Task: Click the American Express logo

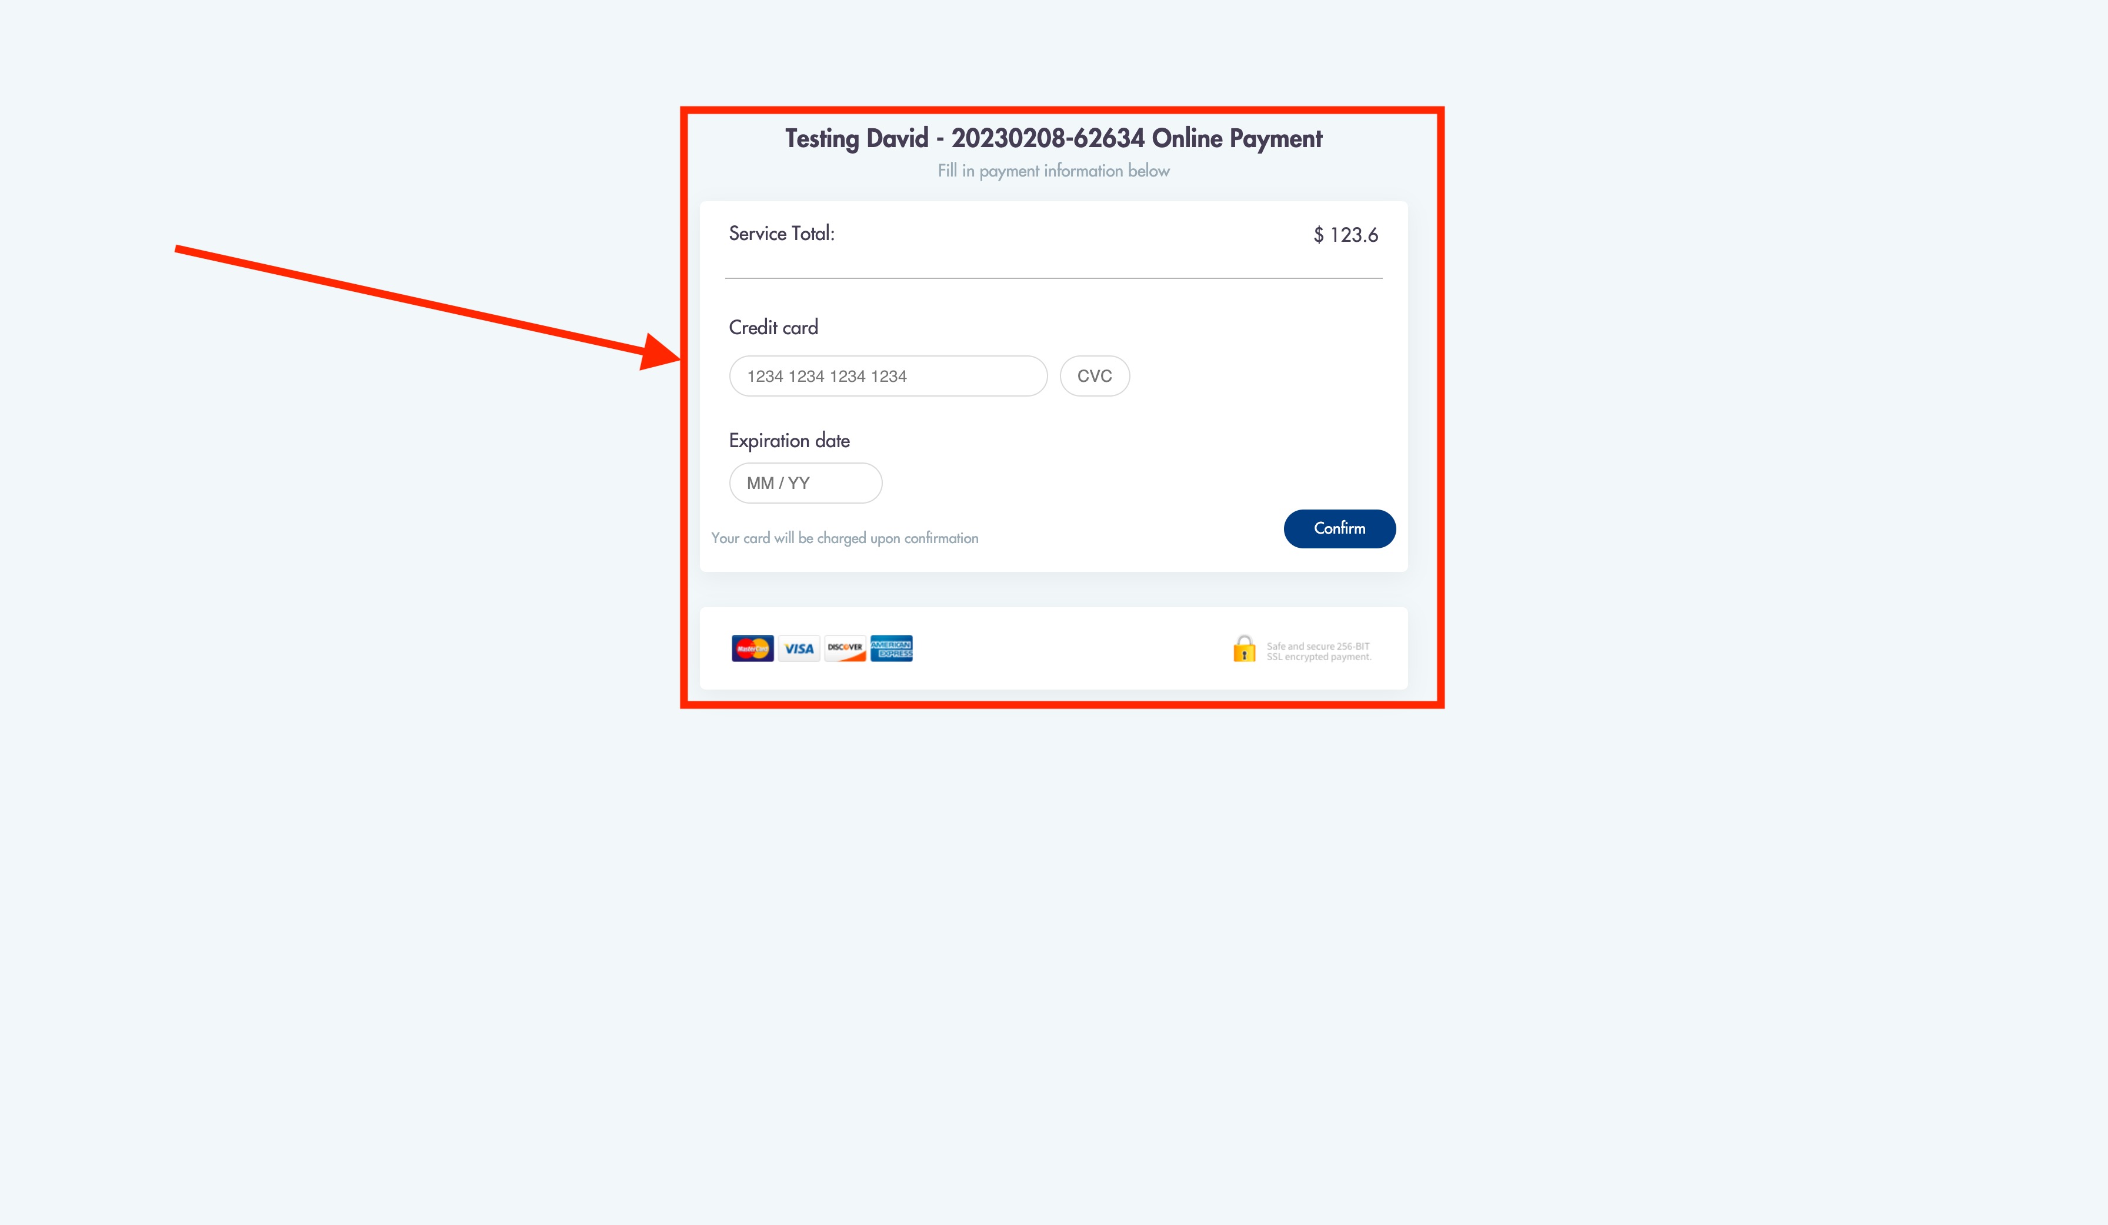Action: [891, 648]
